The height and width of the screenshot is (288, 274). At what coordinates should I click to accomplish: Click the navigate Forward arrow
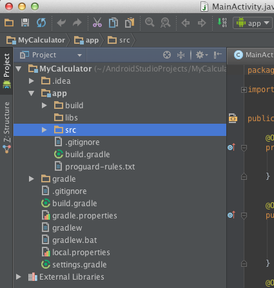coord(202,23)
